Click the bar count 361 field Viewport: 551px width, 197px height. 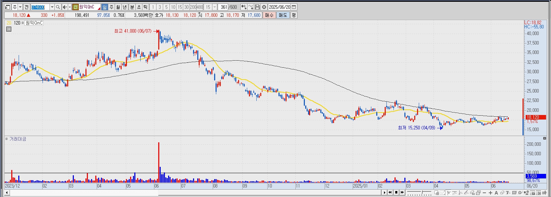coord(223,7)
